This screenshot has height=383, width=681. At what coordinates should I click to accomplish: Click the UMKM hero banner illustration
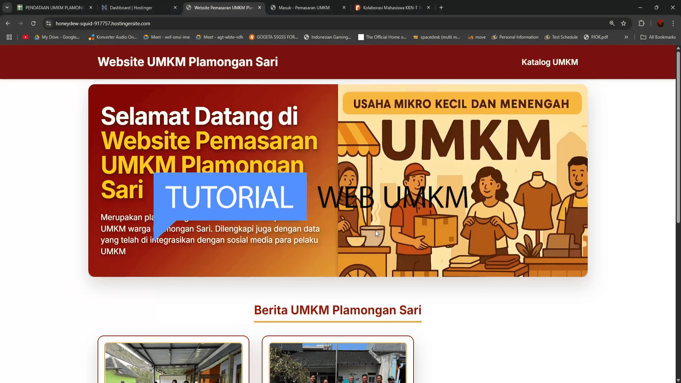click(x=463, y=181)
